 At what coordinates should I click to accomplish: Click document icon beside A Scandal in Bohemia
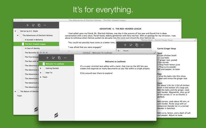(23, 40)
